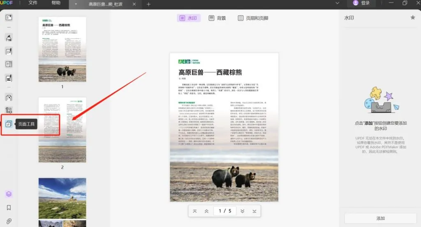Click the UPDF logo
Image resolution: width=421 pixels, height=227 pixels.
click(7, 3)
